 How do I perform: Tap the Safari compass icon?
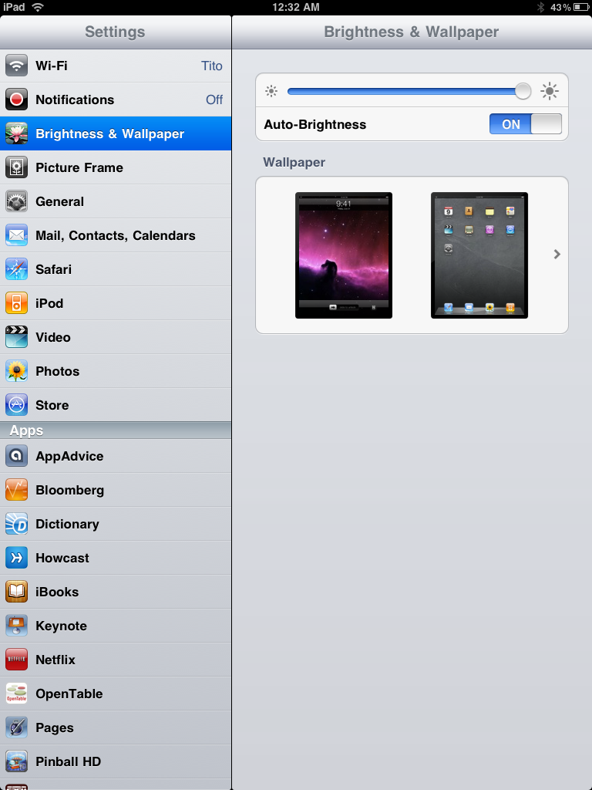(x=17, y=269)
